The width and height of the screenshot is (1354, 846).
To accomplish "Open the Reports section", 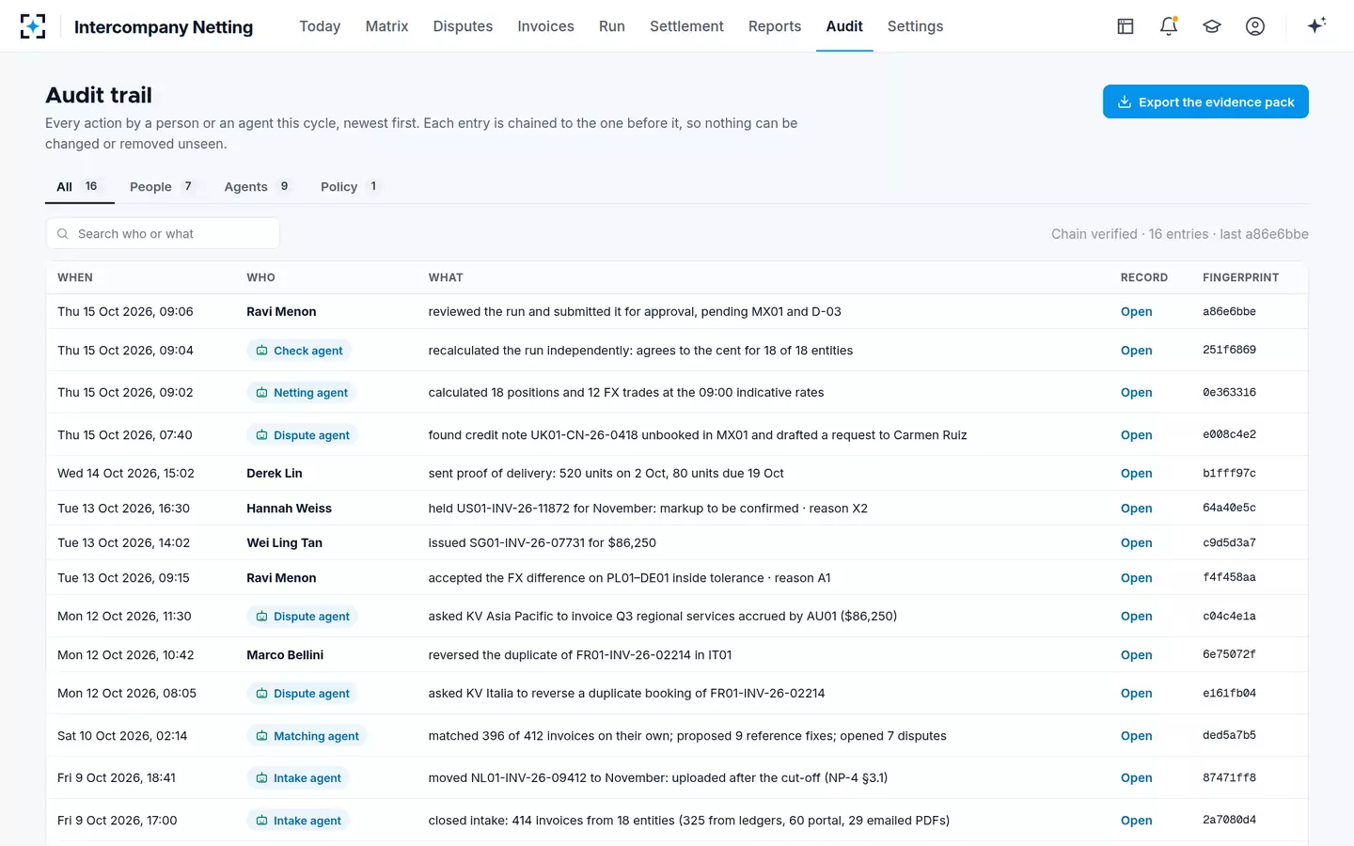I will 775,26.
